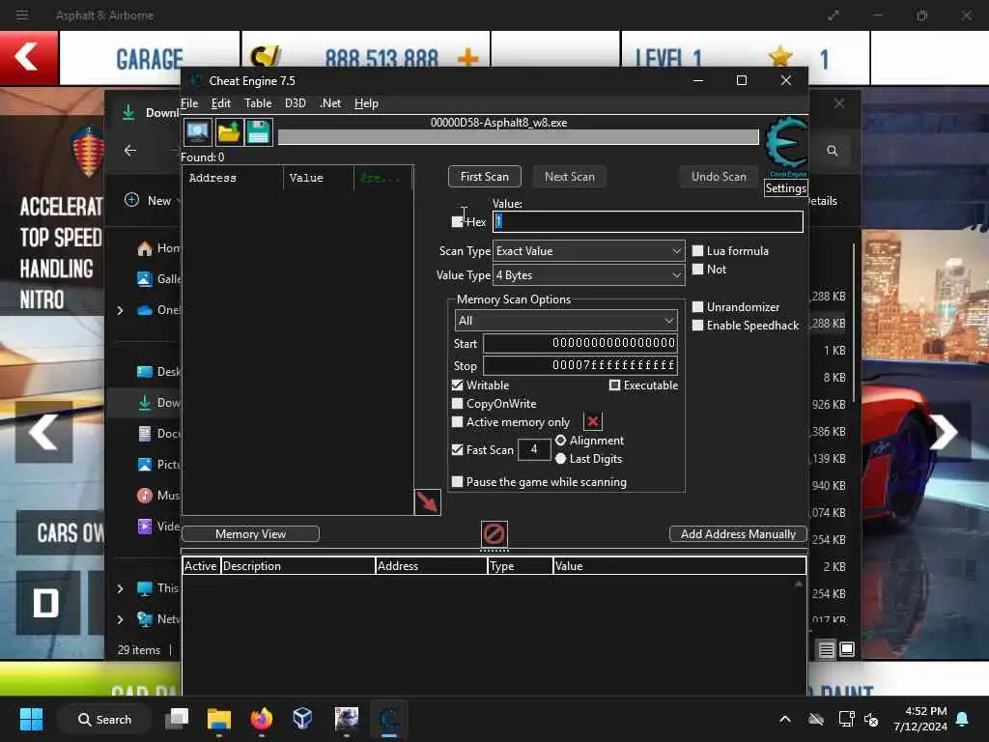Uncheck the Fast Scan checkbox
The height and width of the screenshot is (742, 989).
[x=457, y=450]
